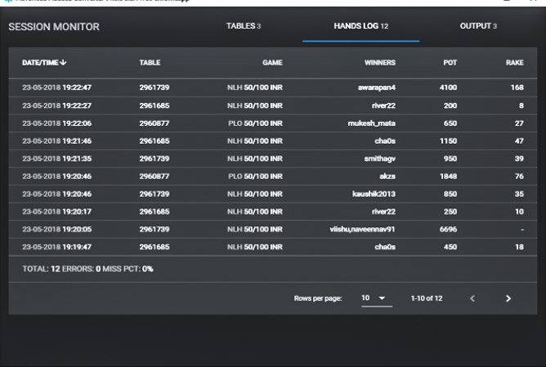546x367 pixels.
Task: Click rake value 10
Action: click(519, 212)
